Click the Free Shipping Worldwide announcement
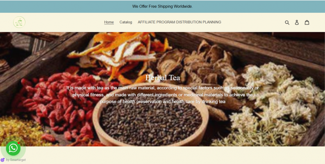The image size is (325, 164). [162, 7]
